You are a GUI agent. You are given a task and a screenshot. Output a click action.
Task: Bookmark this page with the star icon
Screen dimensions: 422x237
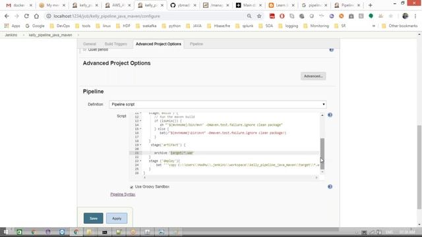(259, 16)
